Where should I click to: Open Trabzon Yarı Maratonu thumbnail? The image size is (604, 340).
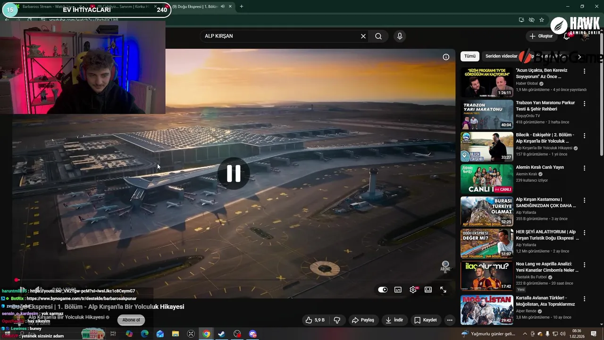click(x=487, y=114)
